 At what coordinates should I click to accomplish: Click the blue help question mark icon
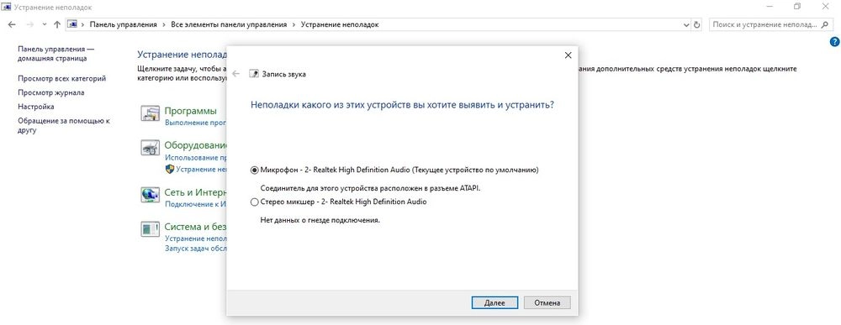tap(834, 41)
